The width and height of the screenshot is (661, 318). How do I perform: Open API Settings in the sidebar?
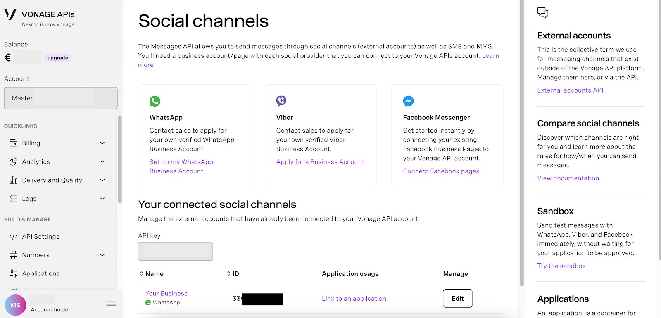pos(40,237)
